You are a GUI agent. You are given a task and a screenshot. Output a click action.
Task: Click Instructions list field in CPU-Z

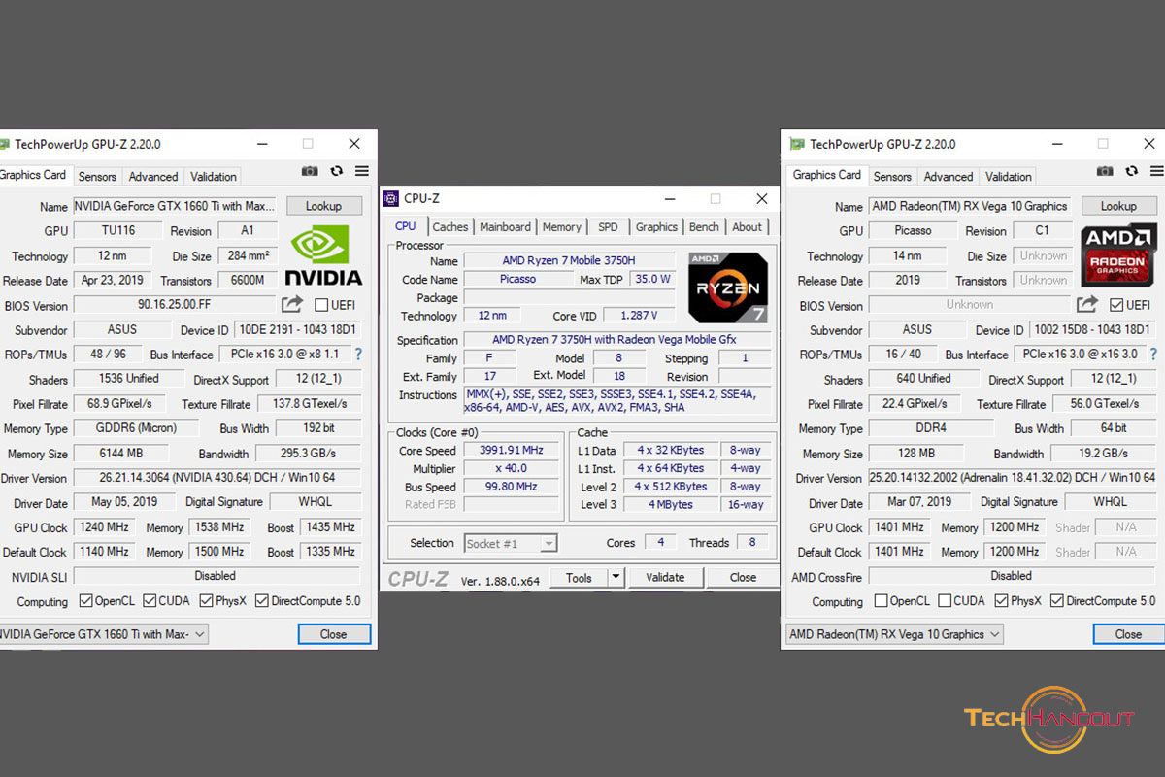(617, 401)
